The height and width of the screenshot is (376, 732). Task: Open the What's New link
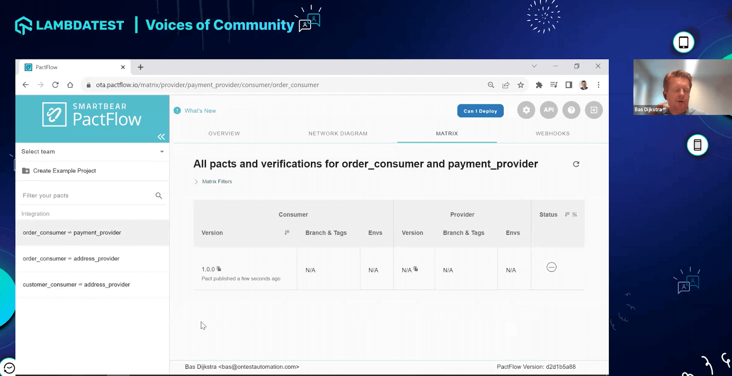coord(200,111)
